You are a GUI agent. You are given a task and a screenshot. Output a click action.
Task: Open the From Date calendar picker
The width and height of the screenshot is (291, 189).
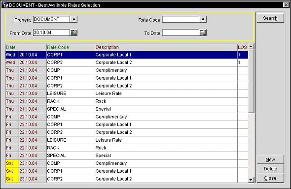click(74, 33)
